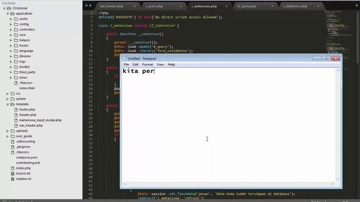This screenshot has width=360, height=202.
Task: Close the nav_header.php tab
Action: click(x=135, y=6)
